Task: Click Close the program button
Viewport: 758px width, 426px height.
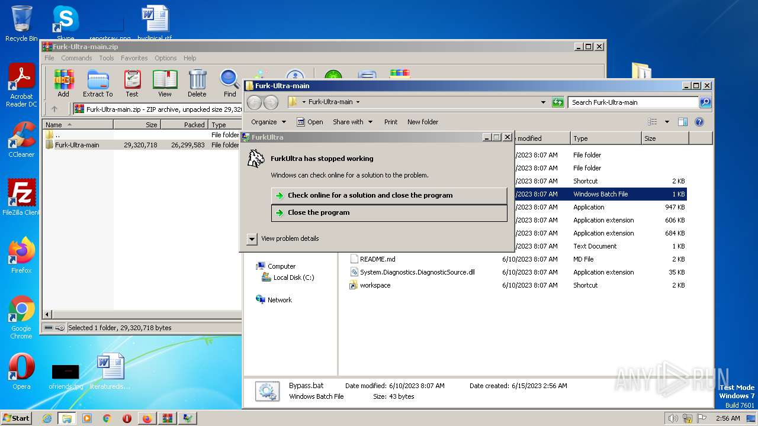Action: 389,212
